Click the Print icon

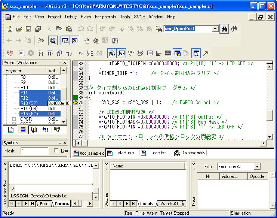coord(41,41)
